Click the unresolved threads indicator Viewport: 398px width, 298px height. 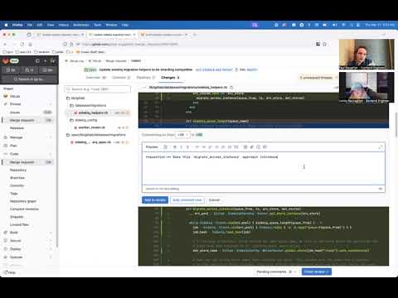pos(316,78)
